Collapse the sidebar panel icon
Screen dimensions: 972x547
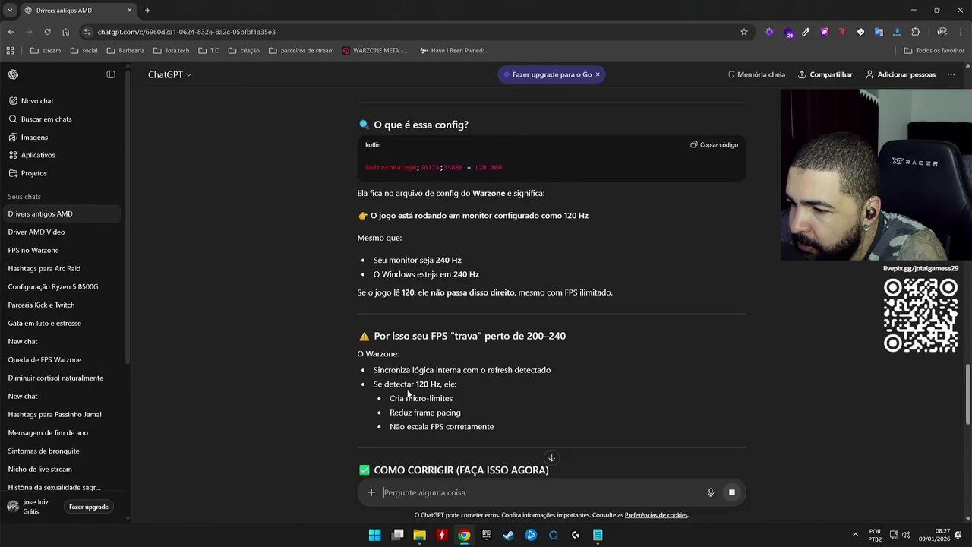tap(111, 74)
